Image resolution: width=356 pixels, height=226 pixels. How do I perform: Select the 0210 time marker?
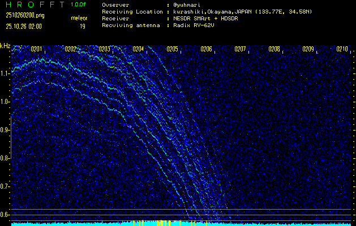342,49
